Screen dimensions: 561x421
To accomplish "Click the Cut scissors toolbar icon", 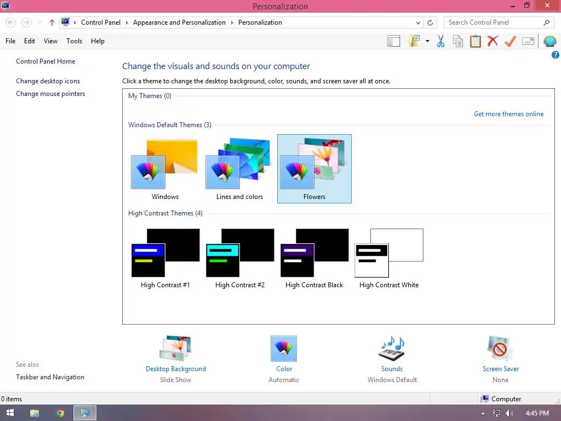I will pyautogui.click(x=440, y=41).
